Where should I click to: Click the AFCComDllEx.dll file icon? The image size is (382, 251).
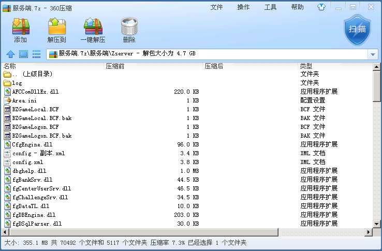pyautogui.click(x=8, y=92)
